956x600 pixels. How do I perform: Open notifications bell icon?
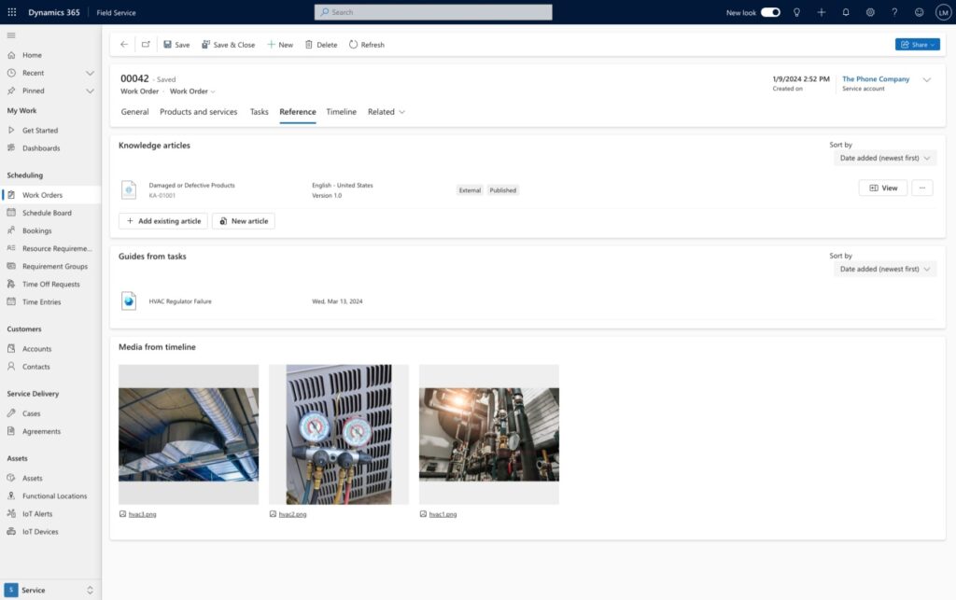(846, 12)
